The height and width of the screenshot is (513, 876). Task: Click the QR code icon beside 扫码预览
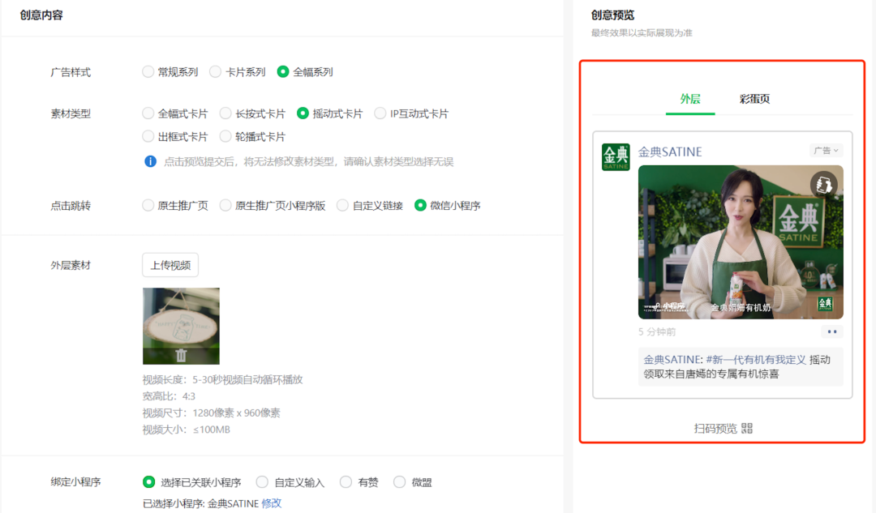click(x=747, y=428)
